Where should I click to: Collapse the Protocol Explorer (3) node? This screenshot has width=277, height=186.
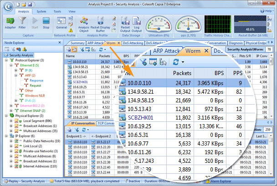pyautogui.click(x=6, y=60)
